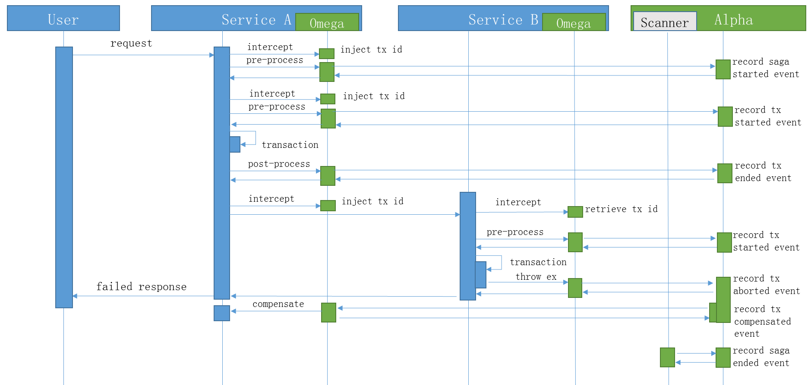Click the "failed response" message label

(141, 287)
